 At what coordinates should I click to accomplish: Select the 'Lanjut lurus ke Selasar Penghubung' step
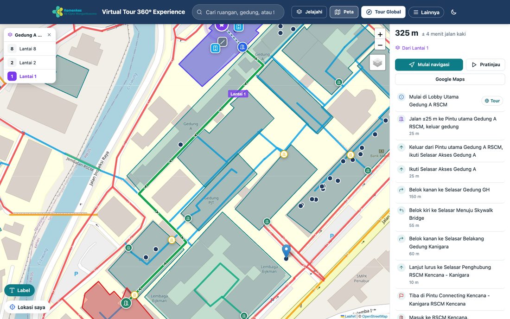click(450, 274)
